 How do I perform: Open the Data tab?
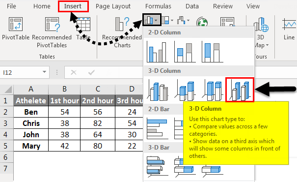click(192, 6)
